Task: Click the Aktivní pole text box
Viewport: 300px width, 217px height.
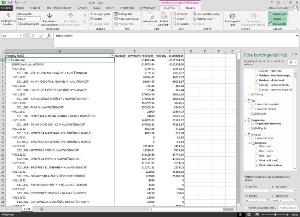Action: [x=29, y=19]
